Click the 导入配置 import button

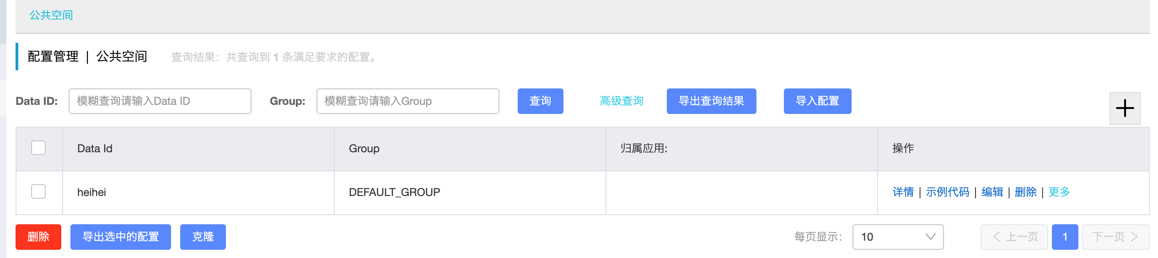[x=817, y=101]
